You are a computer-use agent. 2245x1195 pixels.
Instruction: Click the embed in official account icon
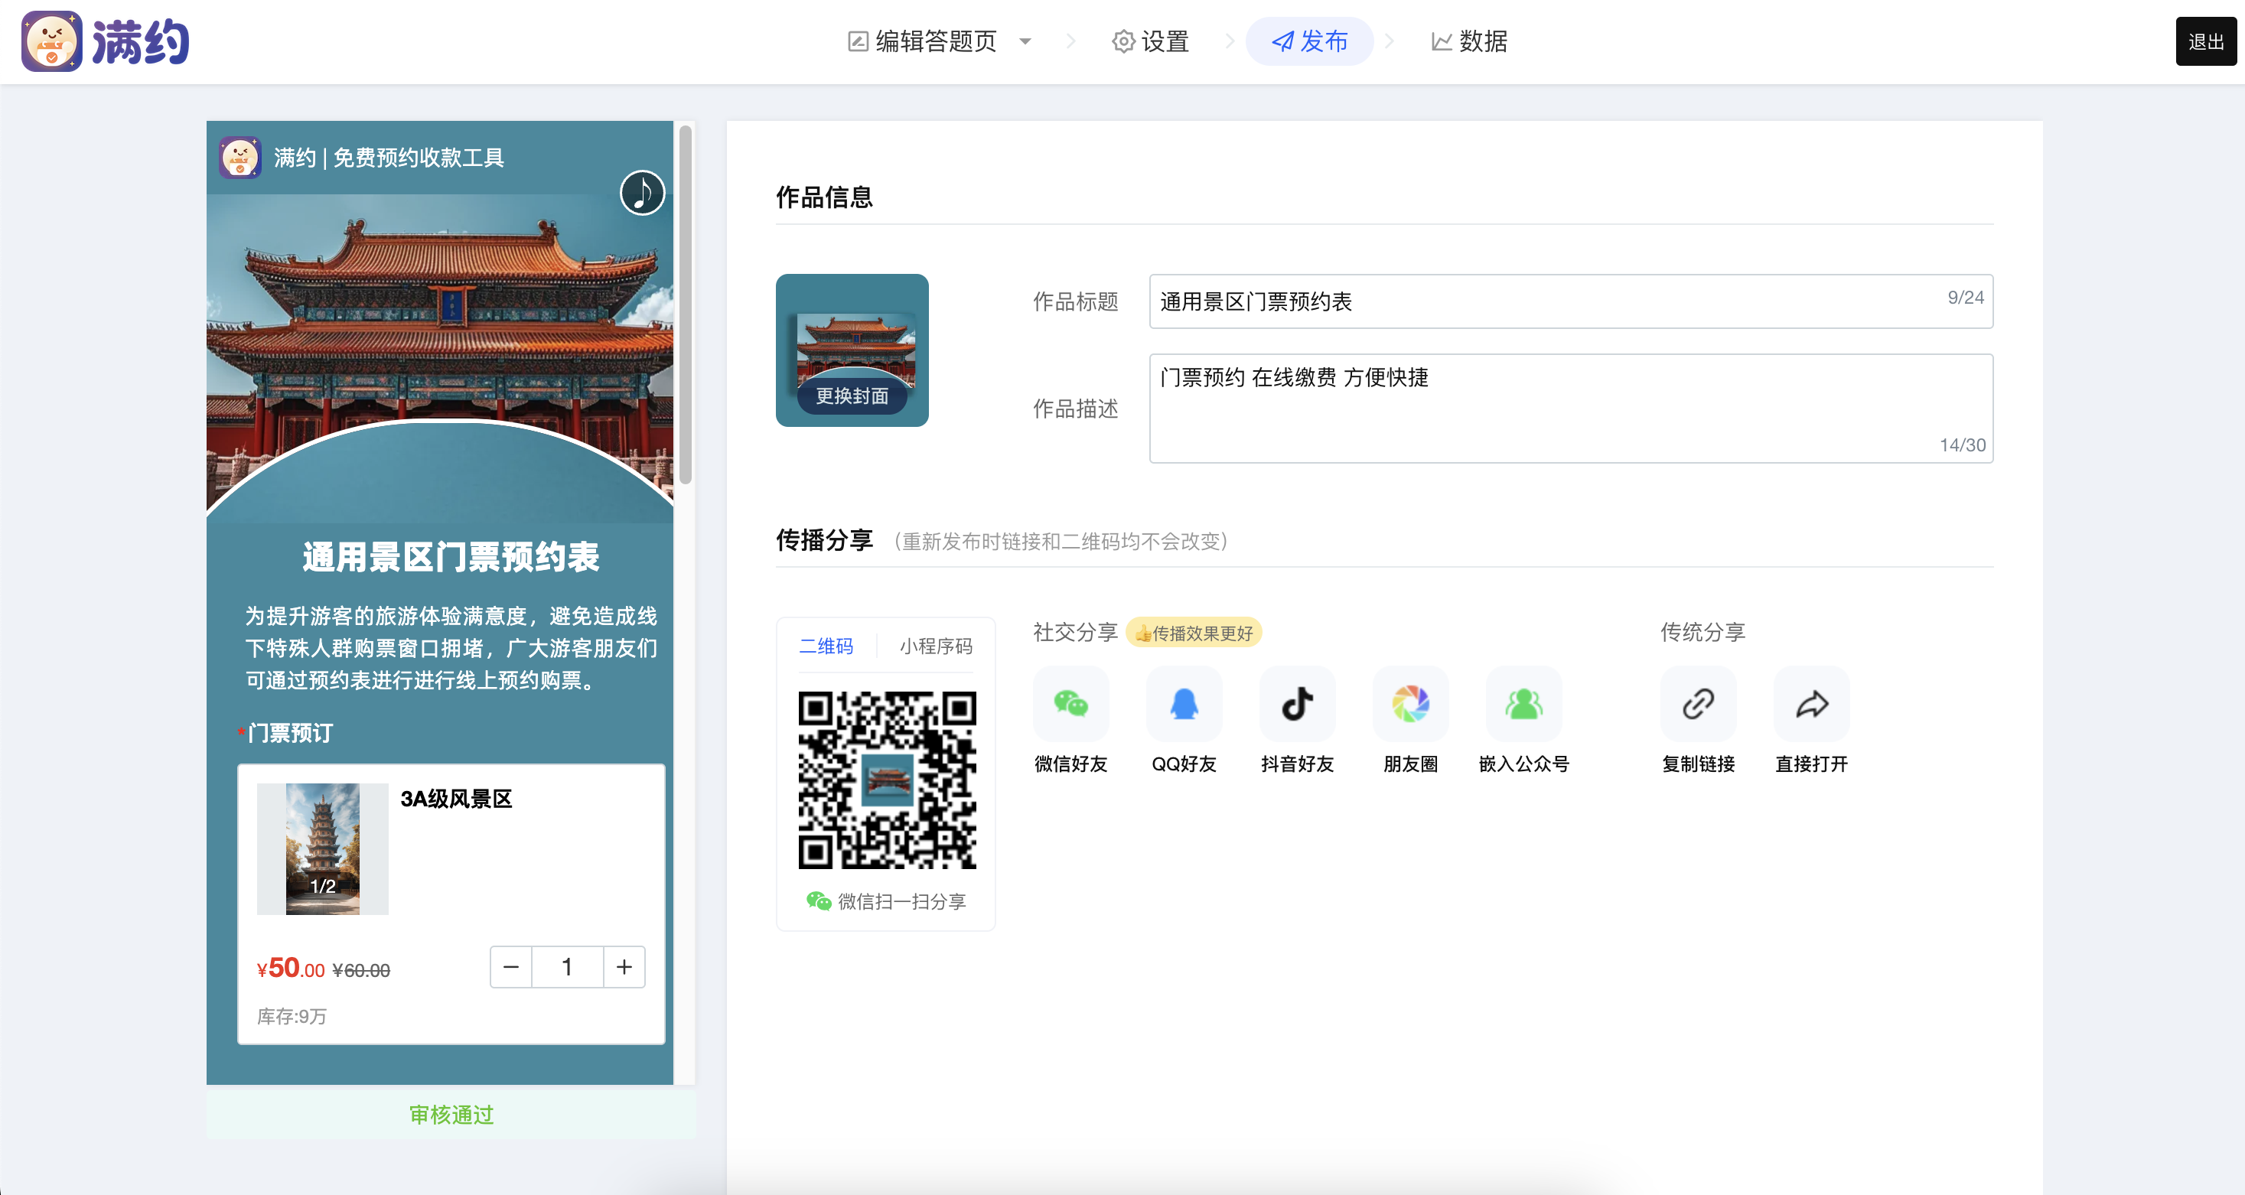[x=1523, y=703]
